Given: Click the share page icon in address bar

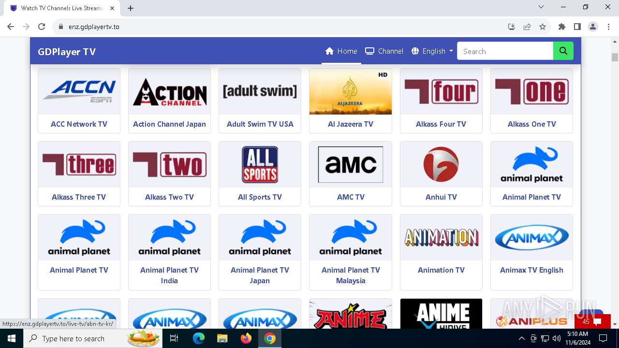Looking at the screenshot, I should click(527, 27).
